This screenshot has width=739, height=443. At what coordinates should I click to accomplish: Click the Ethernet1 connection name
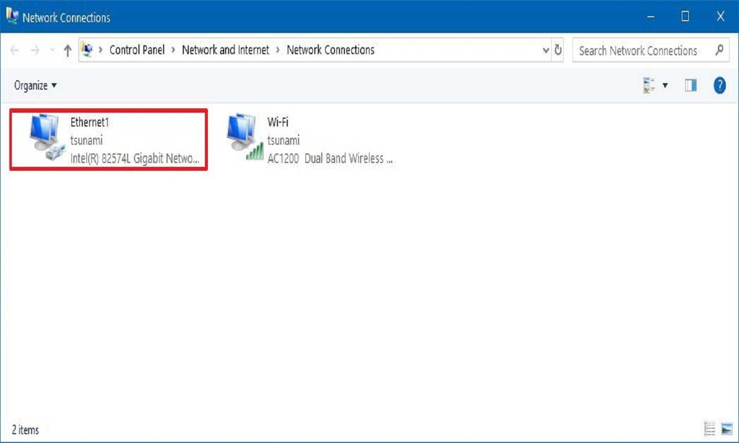click(x=90, y=122)
